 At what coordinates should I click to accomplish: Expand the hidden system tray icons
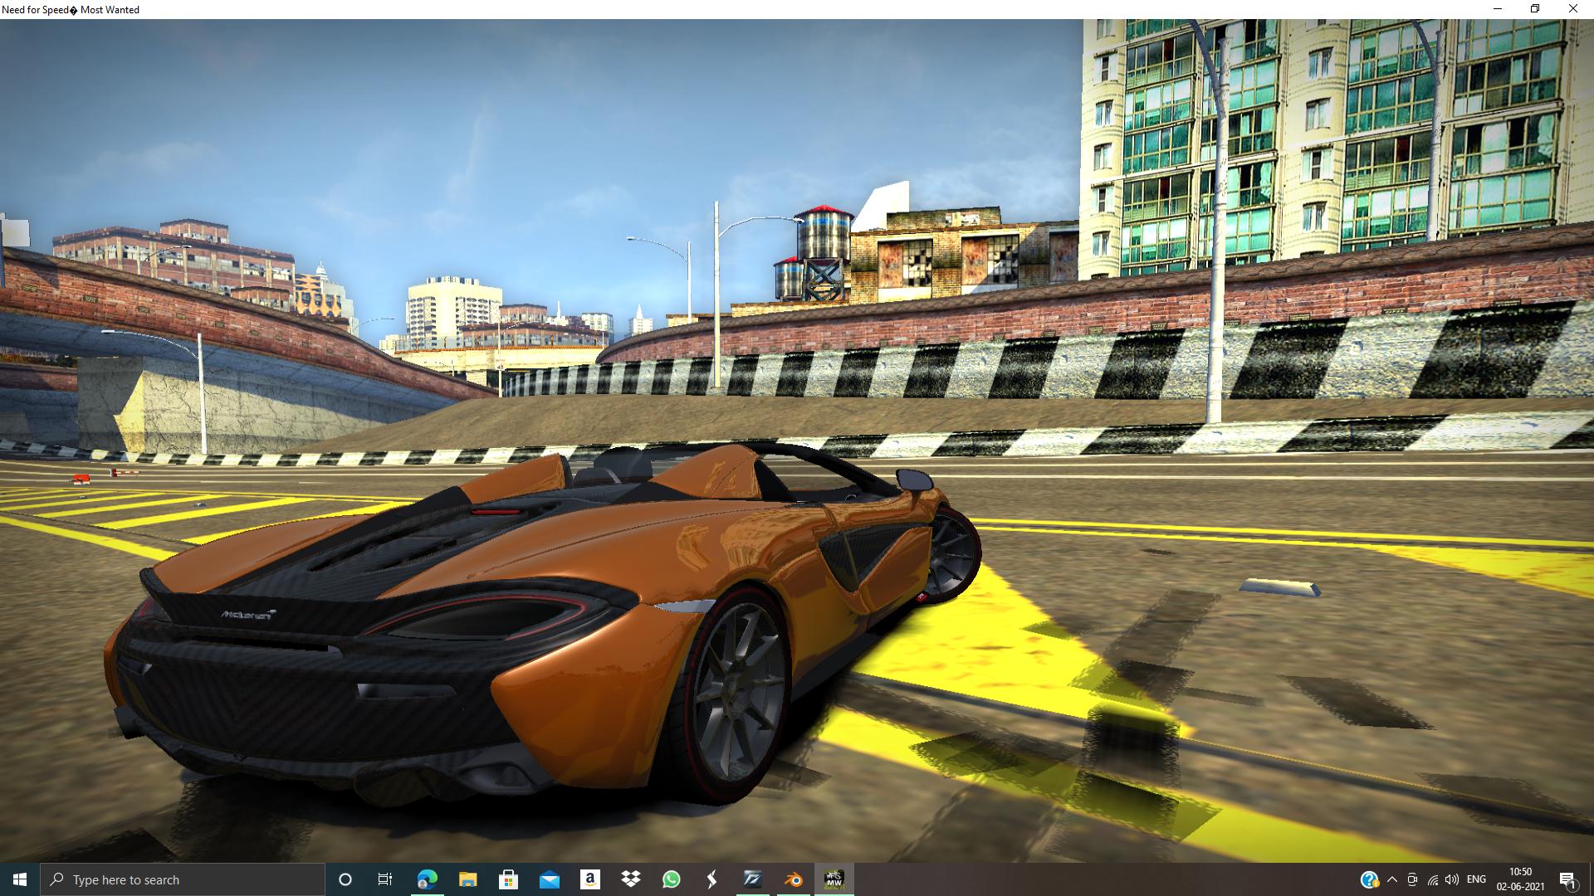click(x=1392, y=879)
